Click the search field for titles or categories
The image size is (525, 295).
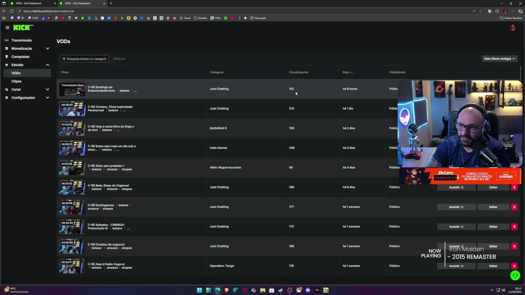pyautogui.click(x=84, y=59)
